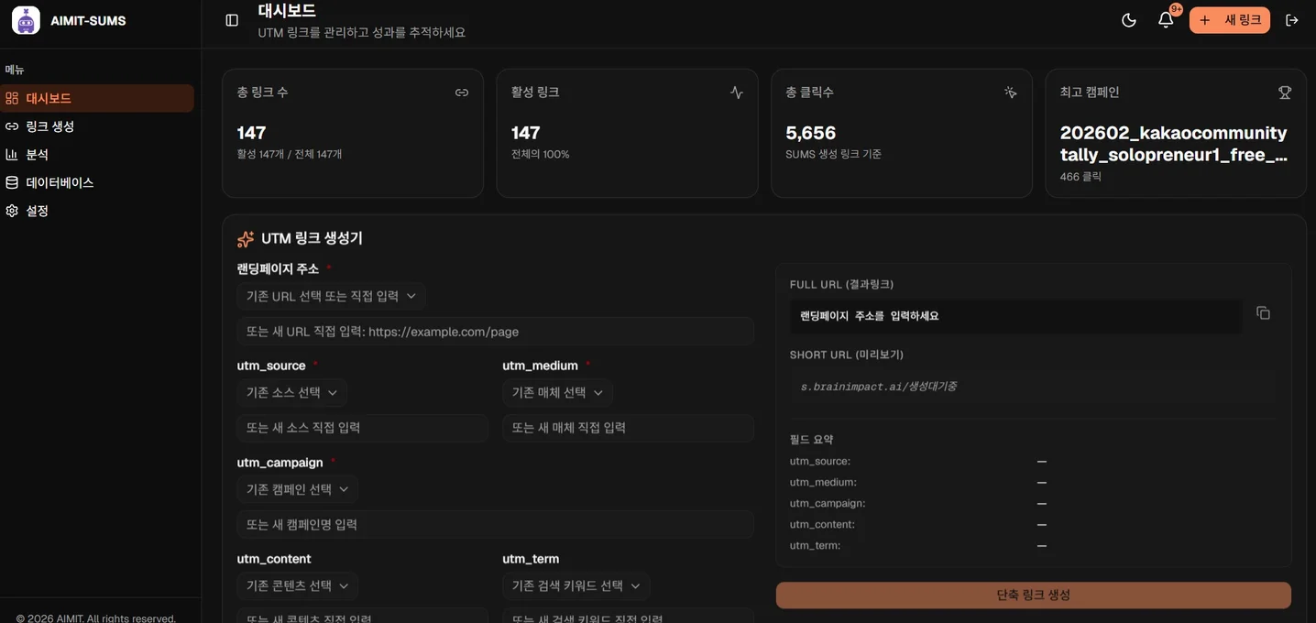Click the trophy icon on 최고 캠페인 card
Image resolution: width=1316 pixels, height=623 pixels.
[1285, 93]
